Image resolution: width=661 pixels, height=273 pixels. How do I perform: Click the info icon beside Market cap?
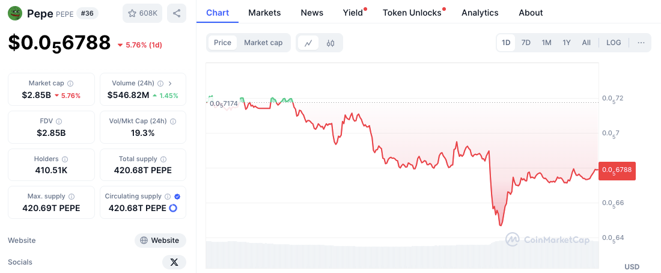pos(70,84)
